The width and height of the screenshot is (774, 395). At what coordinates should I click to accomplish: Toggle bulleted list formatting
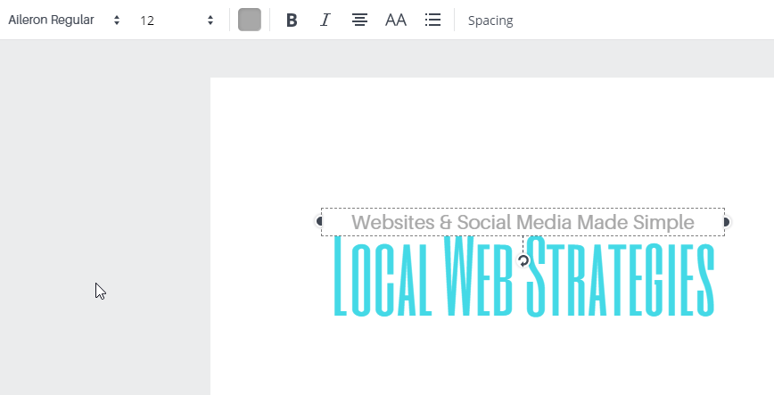coord(432,21)
